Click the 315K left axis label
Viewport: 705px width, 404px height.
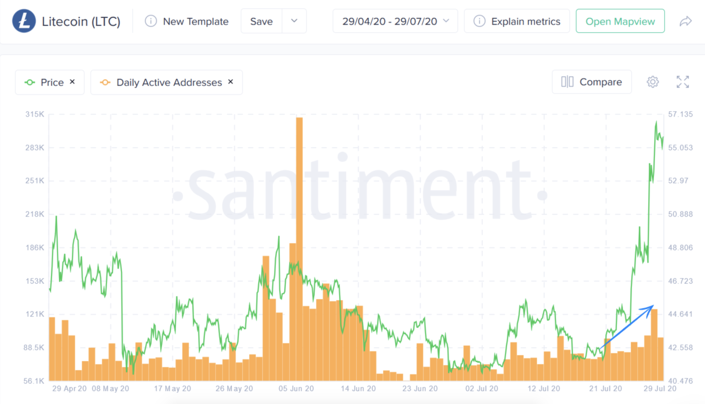pyautogui.click(x=35, y=114)
